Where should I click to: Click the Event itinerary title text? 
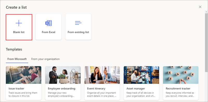96,88
